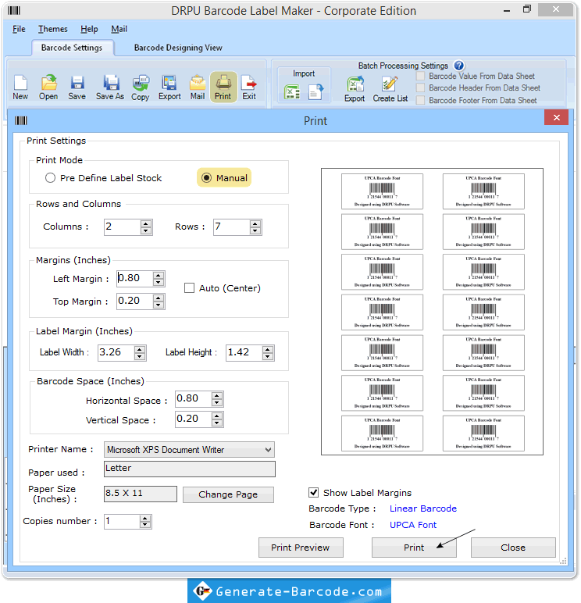Image resolution: width=581 pixels, height=603 pixels.
Task: Click the Save As toolbar icon
Action: (110, 87)
